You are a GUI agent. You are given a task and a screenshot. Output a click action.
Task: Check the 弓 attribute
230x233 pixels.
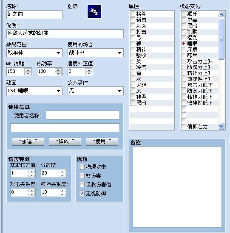133,38
